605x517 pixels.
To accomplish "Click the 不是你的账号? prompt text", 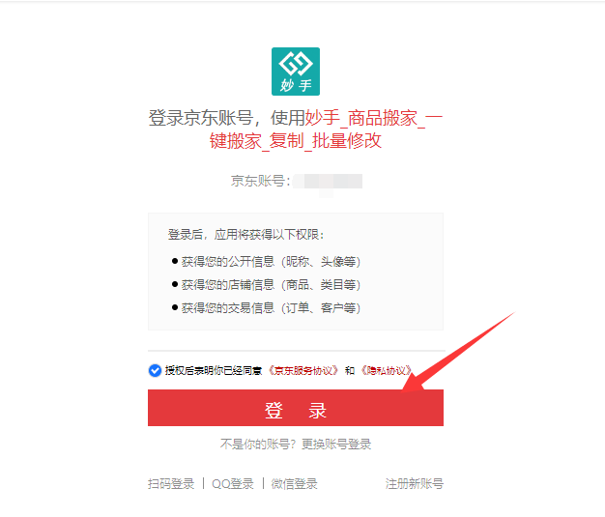I will [258, 445].
